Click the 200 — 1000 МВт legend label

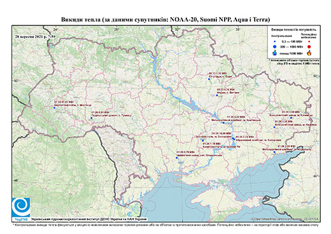[291, 47]
